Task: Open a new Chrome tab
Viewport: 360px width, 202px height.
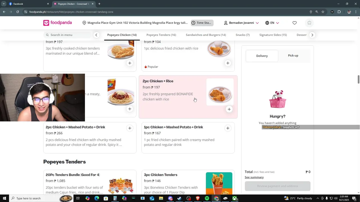Action: [x=99, y=4]
